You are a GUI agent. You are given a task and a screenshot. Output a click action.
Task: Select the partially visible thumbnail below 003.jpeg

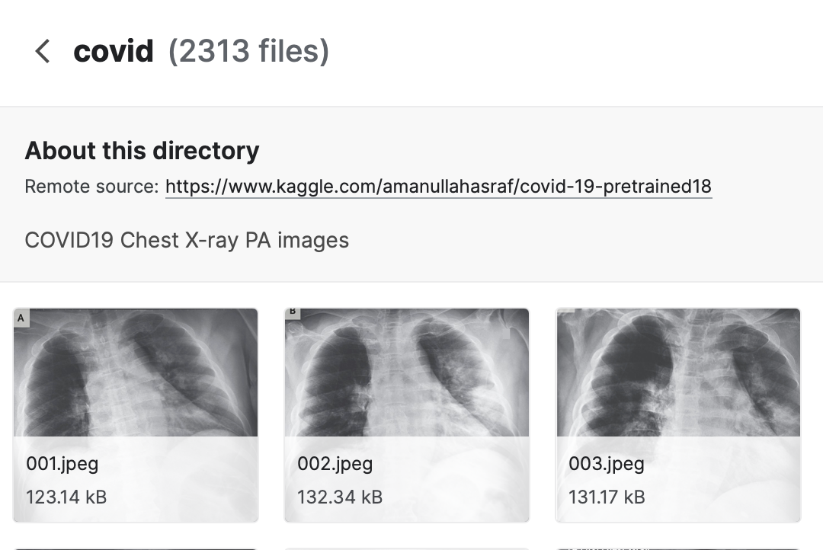678,547
